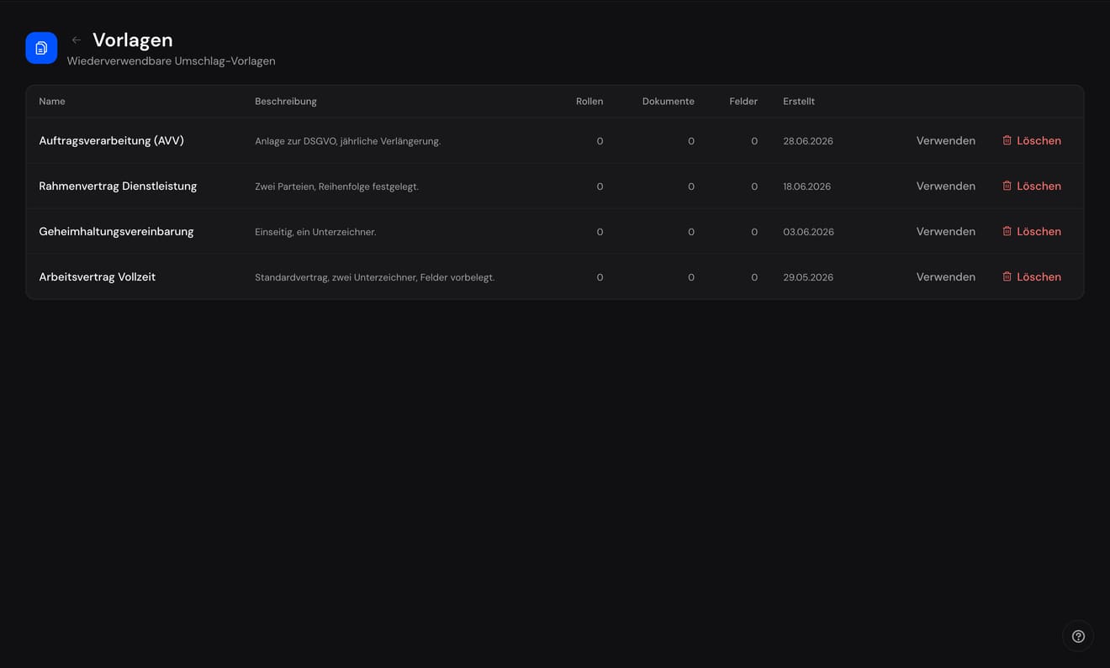
Task: Go back using the left arrow icon
Action: (x=77, y=40)
